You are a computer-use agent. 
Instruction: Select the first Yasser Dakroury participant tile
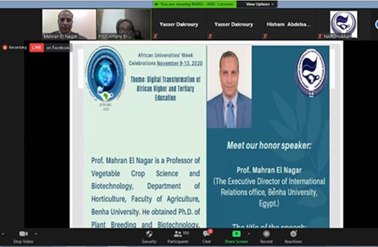click(179, 24)
